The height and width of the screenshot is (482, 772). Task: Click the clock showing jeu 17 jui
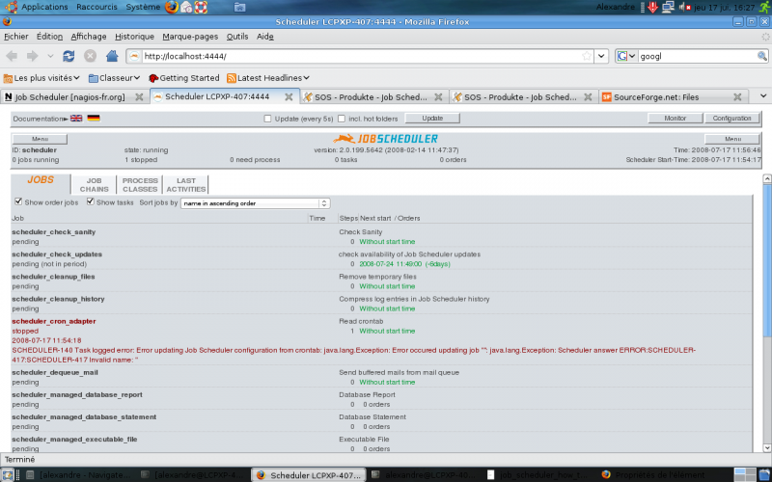(725, 7)
